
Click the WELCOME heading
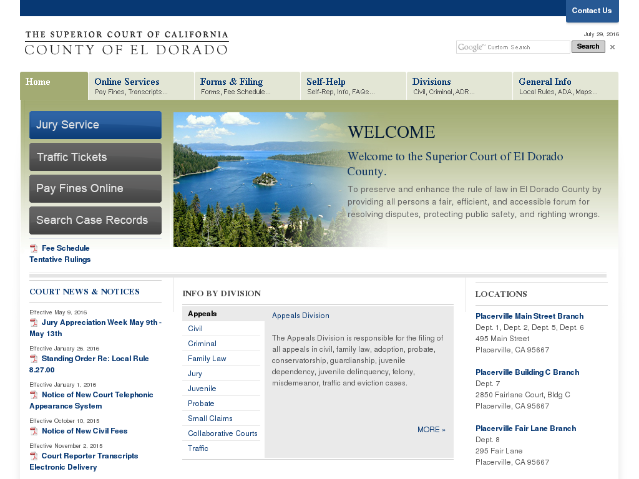(391, 132)
